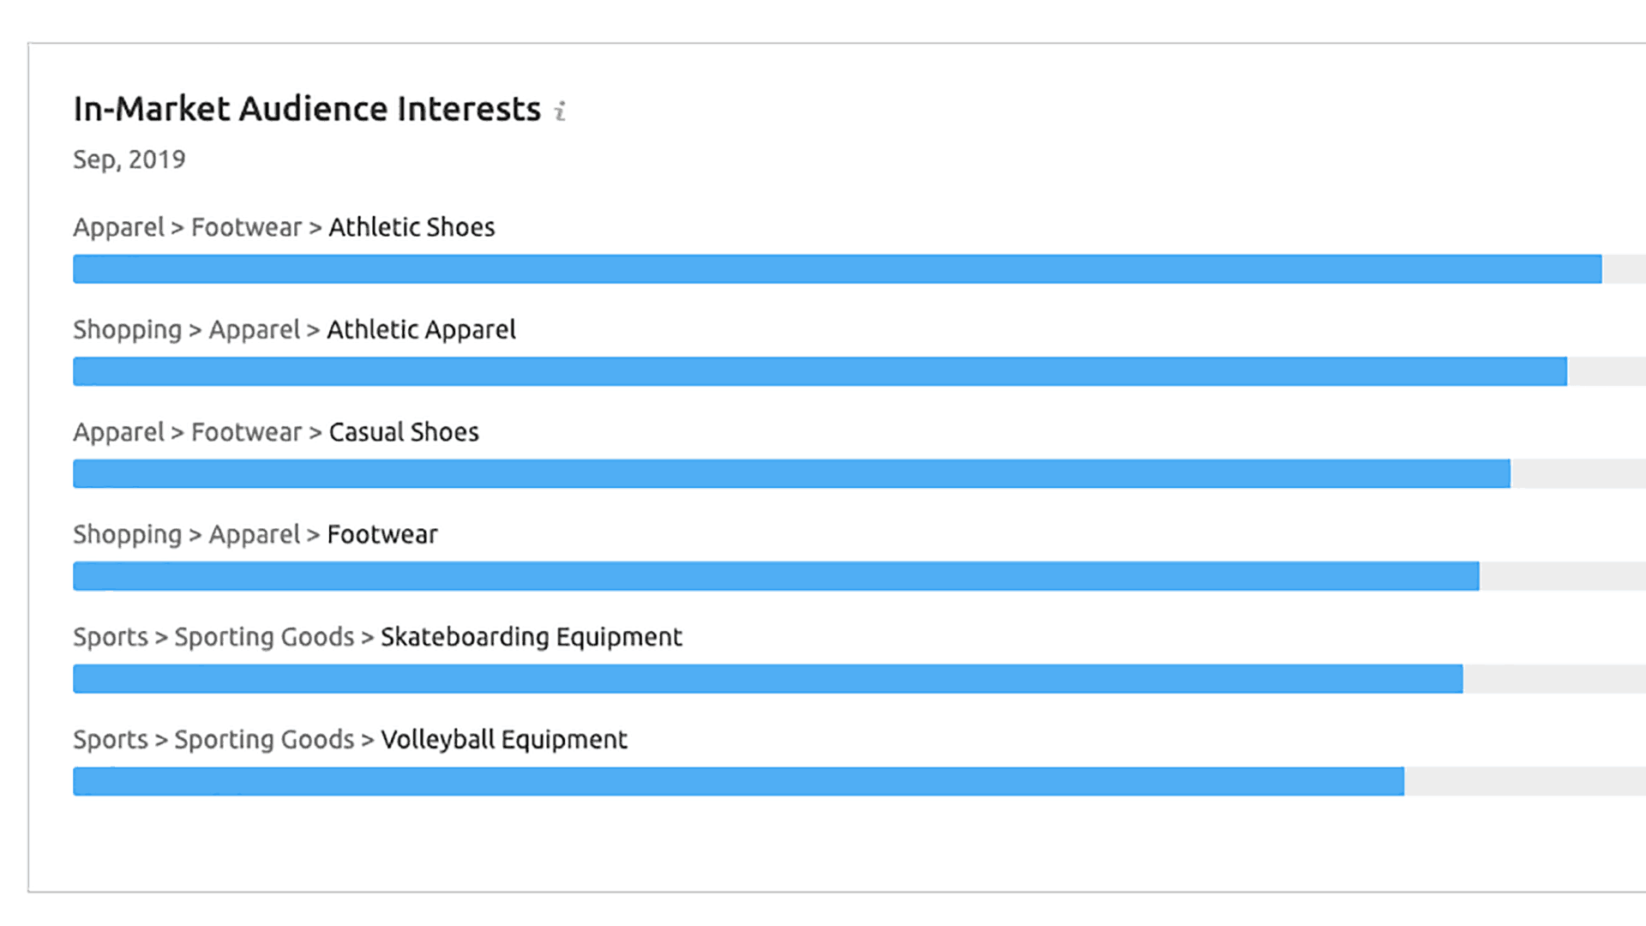
Task: Click the Volleyball Equipment blue bar
Action: (x=738, y=782)
